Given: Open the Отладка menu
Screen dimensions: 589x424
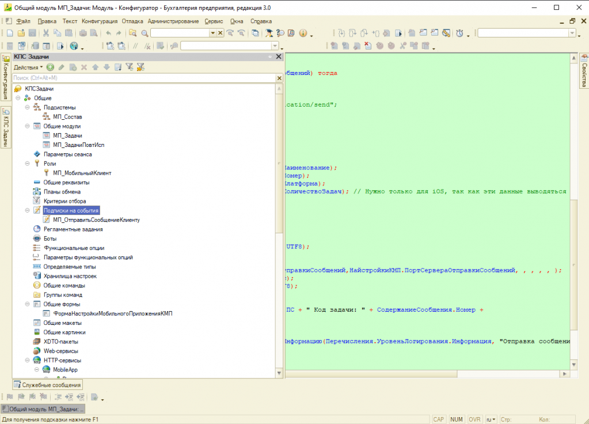Looking at the screenshot, I should click(x=132, y=21).
